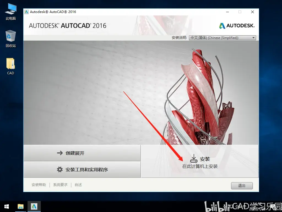Click the 安装 download icon
Screen dimensions: 282x212
(x=194, y=158)
